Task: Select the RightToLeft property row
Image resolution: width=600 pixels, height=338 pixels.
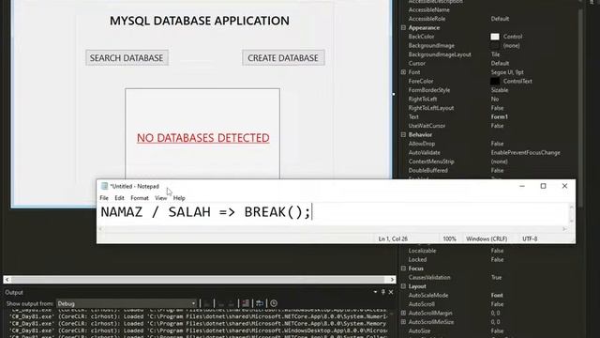Action: [489, 99]
